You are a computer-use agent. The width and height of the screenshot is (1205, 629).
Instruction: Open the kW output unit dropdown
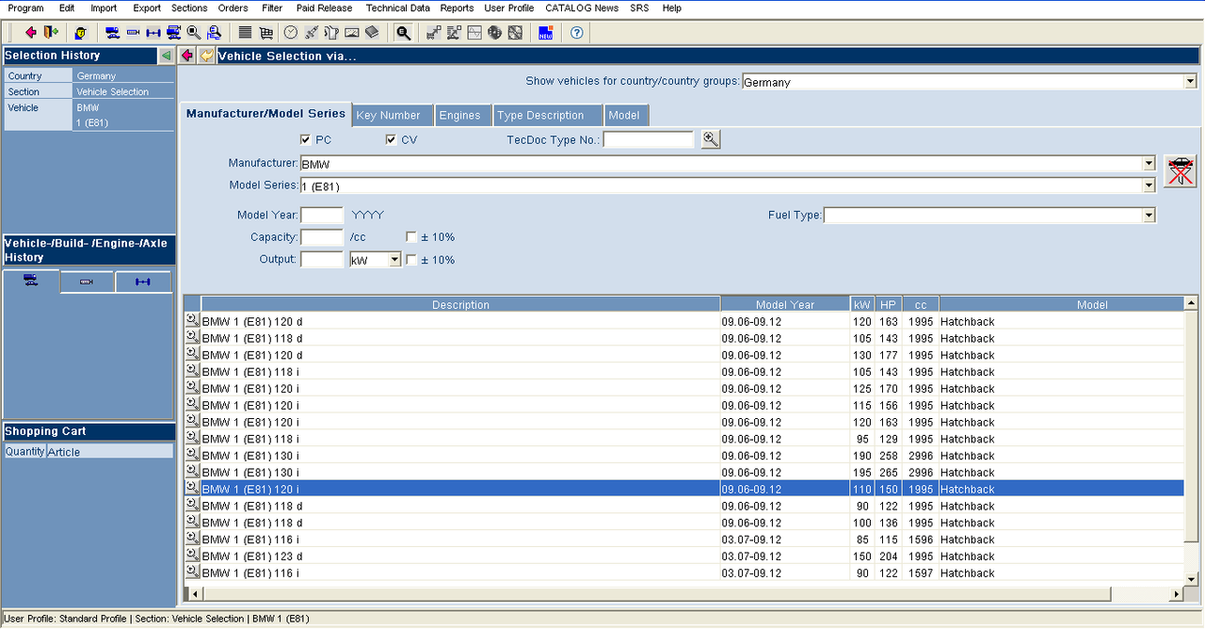[x=394, y=260]
